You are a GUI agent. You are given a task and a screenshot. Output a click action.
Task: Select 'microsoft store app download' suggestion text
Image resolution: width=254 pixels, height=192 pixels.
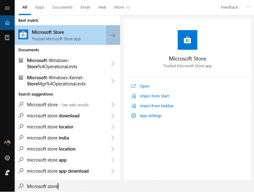coord(58,171)
